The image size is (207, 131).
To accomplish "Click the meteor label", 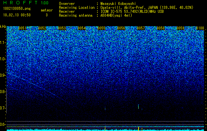I will (47, 10).
